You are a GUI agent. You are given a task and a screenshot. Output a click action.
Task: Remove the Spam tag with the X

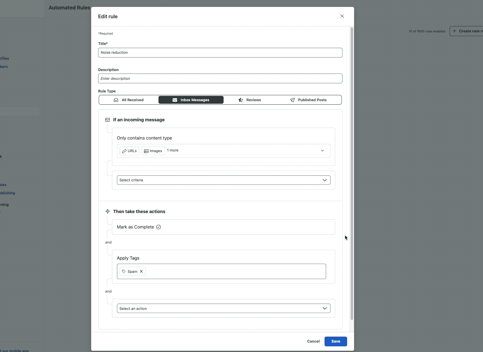click(x=142, y=271)
